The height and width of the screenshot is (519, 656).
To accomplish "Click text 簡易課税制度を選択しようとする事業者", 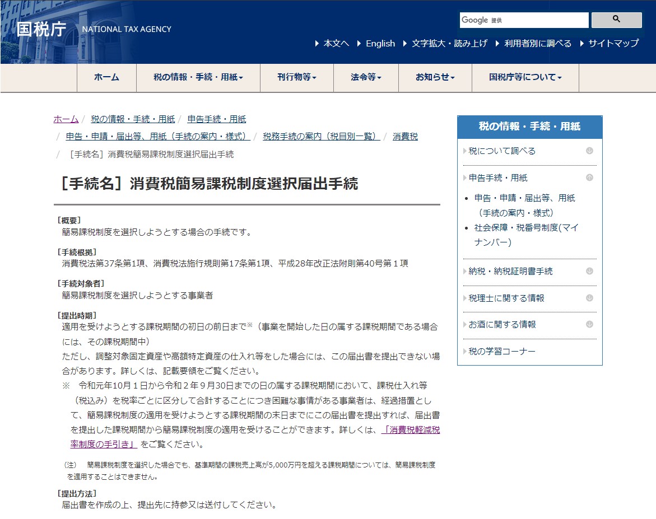I will point(137,296).
